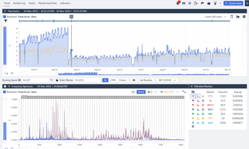Click the target cursor icon above trend chart
The height and width of the screenshot is (149, 249).
click(x=71, y=17)
